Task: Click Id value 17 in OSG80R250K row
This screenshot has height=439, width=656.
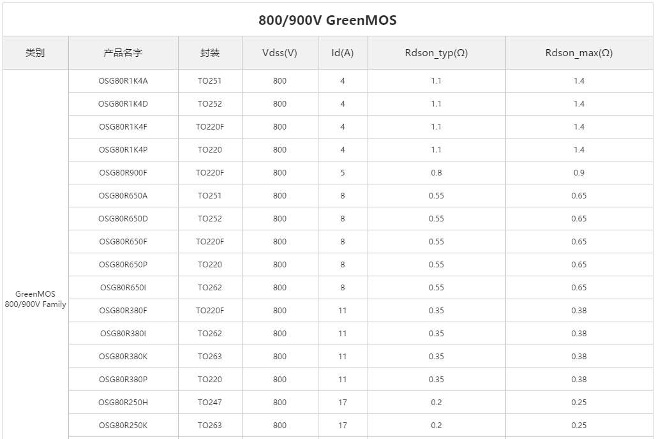Action: (343, 426)
